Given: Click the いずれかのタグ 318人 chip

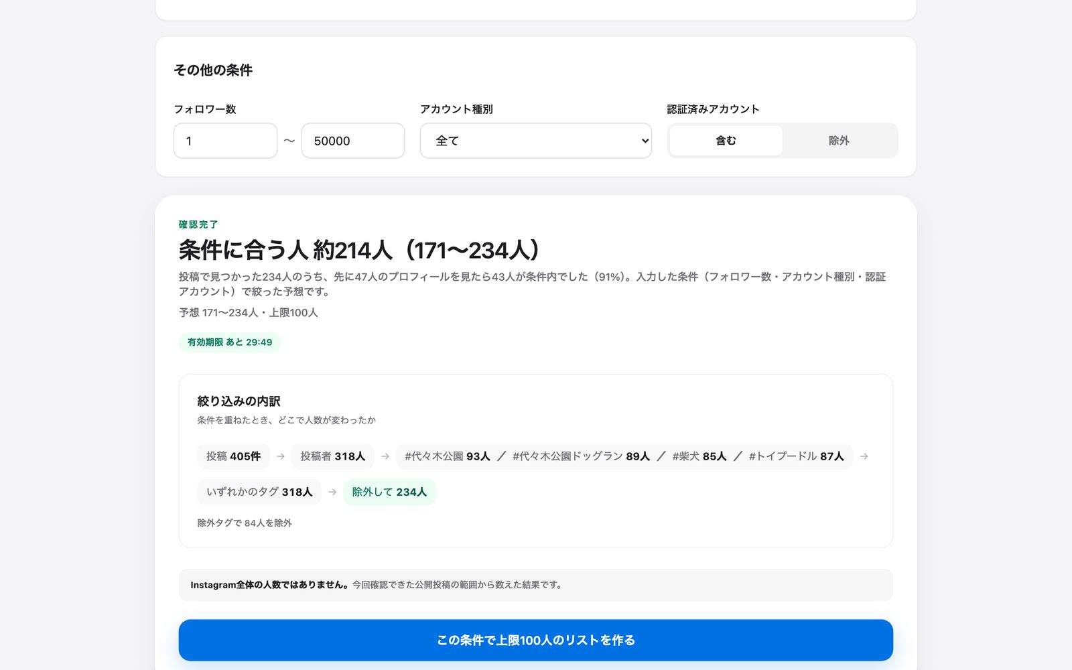Looking at the screenshot, I should pos(259,492).
